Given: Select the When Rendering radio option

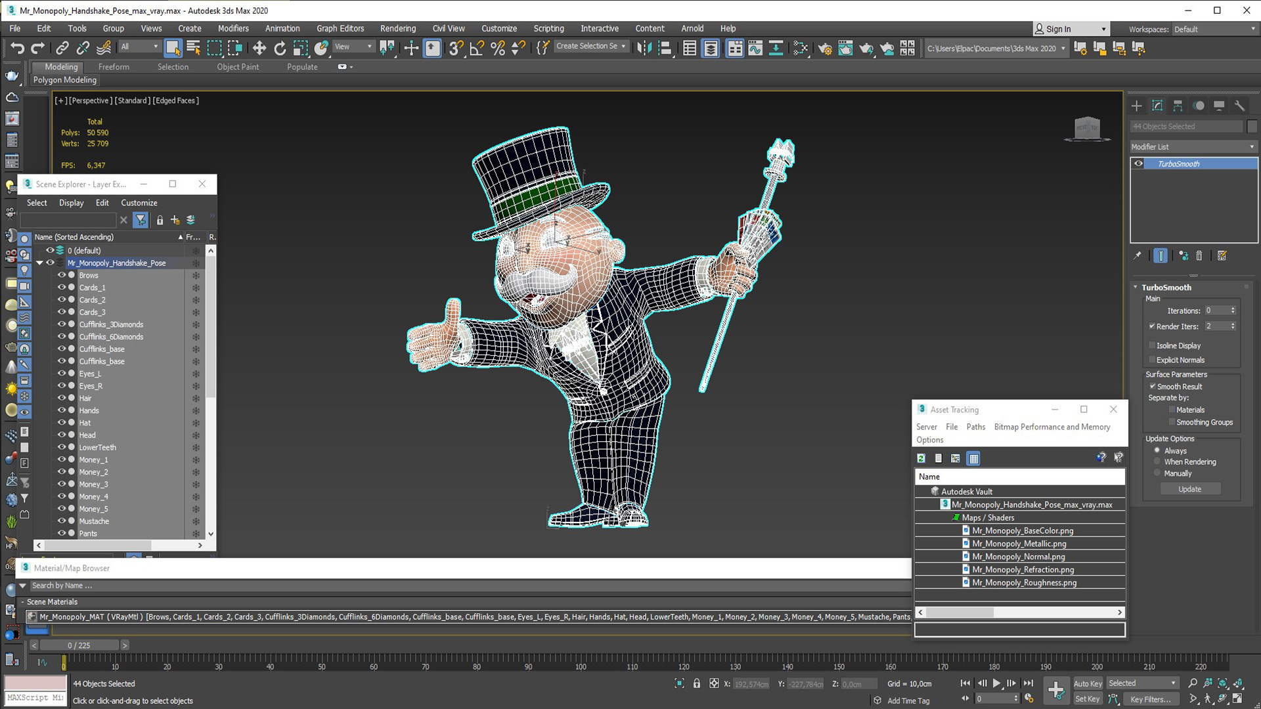Looking at the screenshot, I should pos(1157,462).
